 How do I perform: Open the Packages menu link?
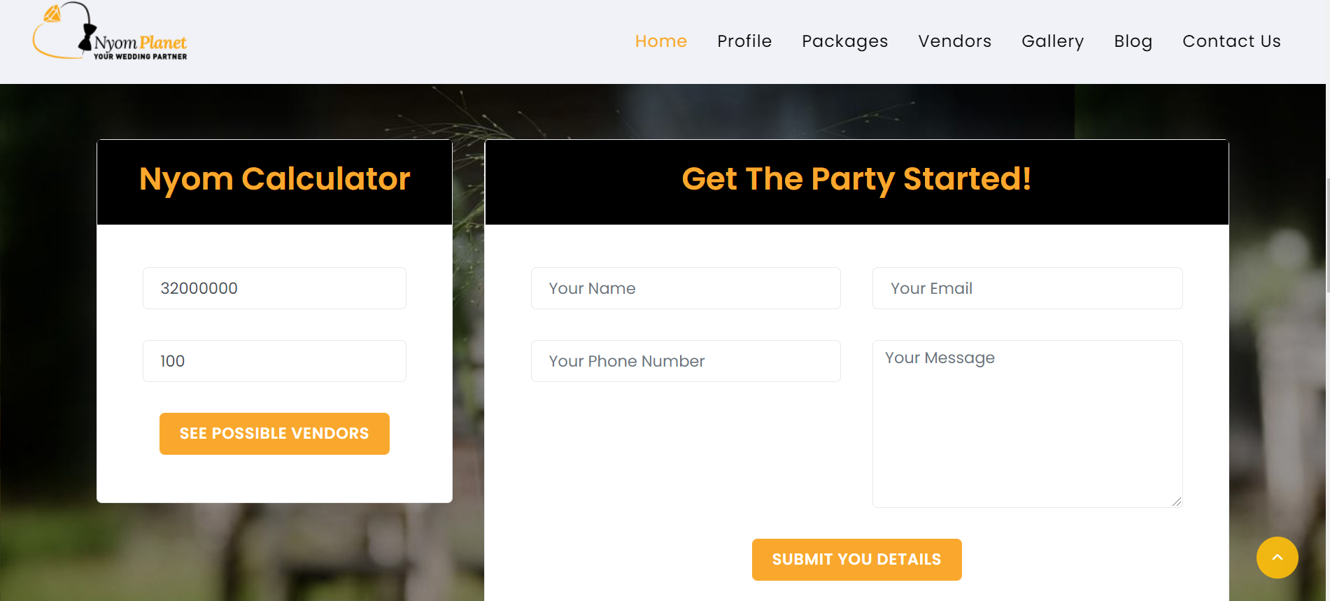pyautogui.click(x=844, y=41)
